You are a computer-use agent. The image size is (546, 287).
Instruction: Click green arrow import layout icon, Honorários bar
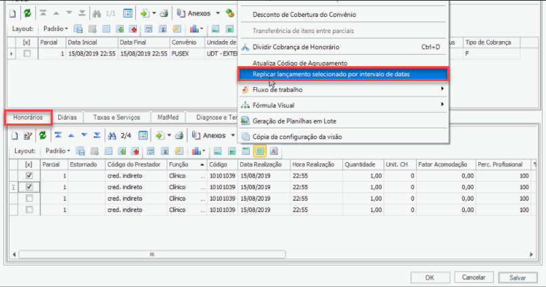(122, 151)
